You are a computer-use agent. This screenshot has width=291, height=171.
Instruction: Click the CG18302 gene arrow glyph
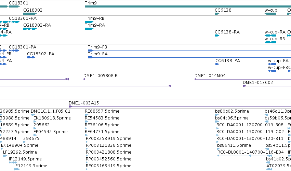pos(30,14)
